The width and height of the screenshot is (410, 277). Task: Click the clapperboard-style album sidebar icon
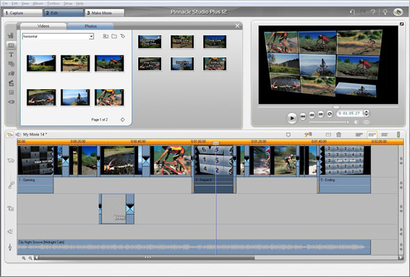tap(11, 83)
